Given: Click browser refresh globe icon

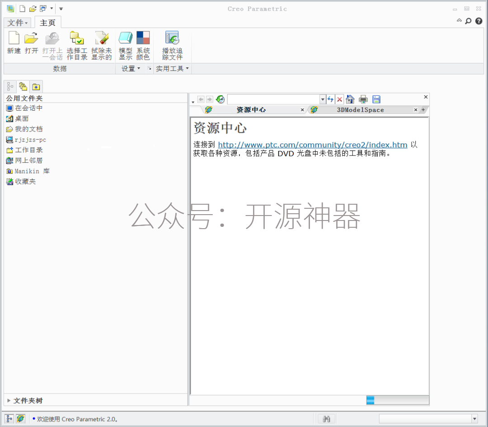Looking at the screenshot, I should (221, 99).
